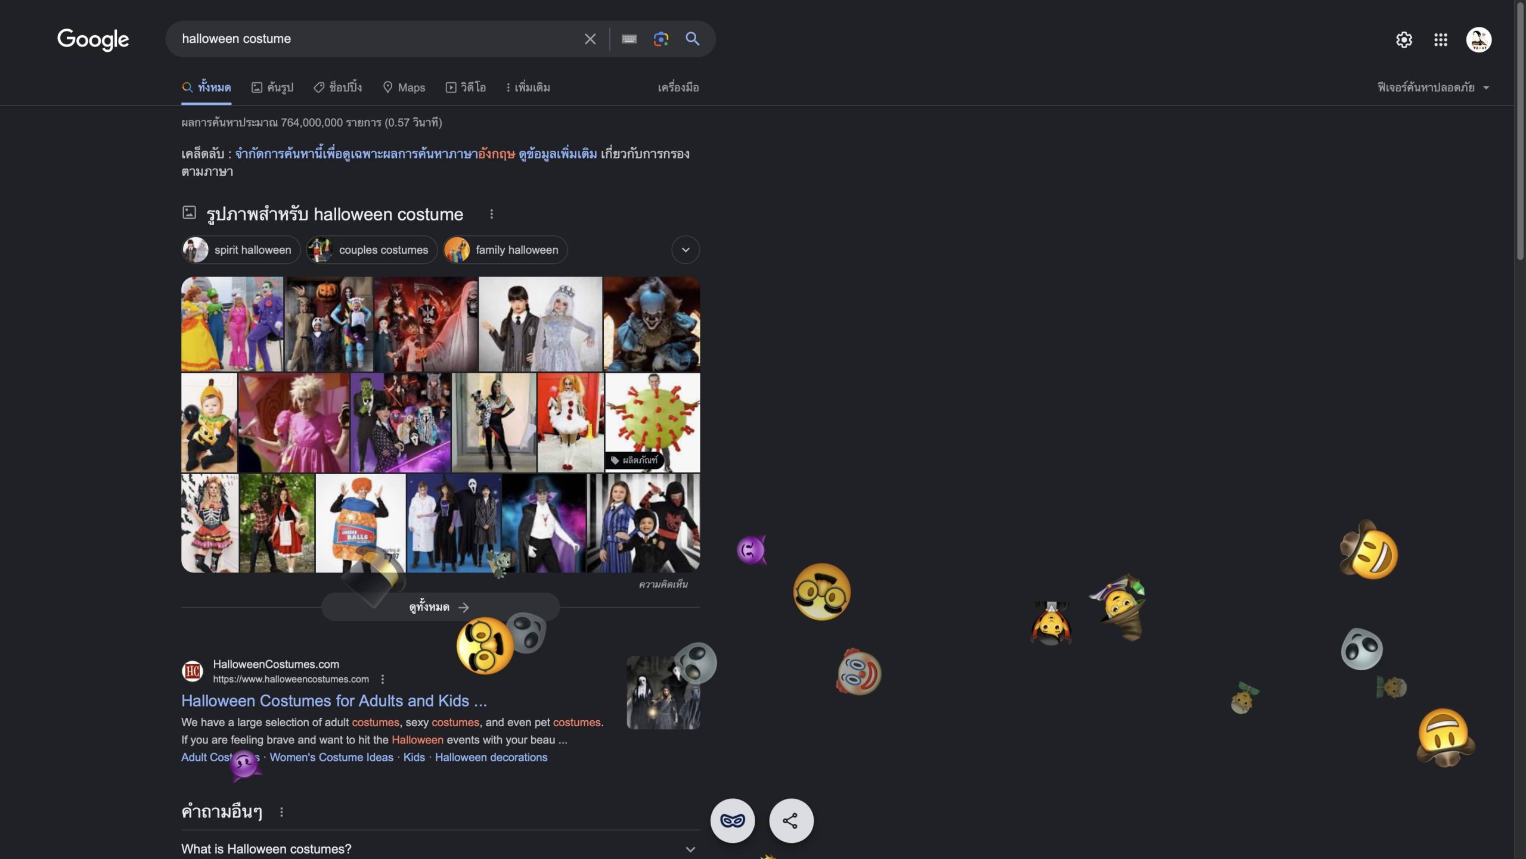Click the magnifier search submit icon
Screen dimensions: 1526x859
click(692, 39)
